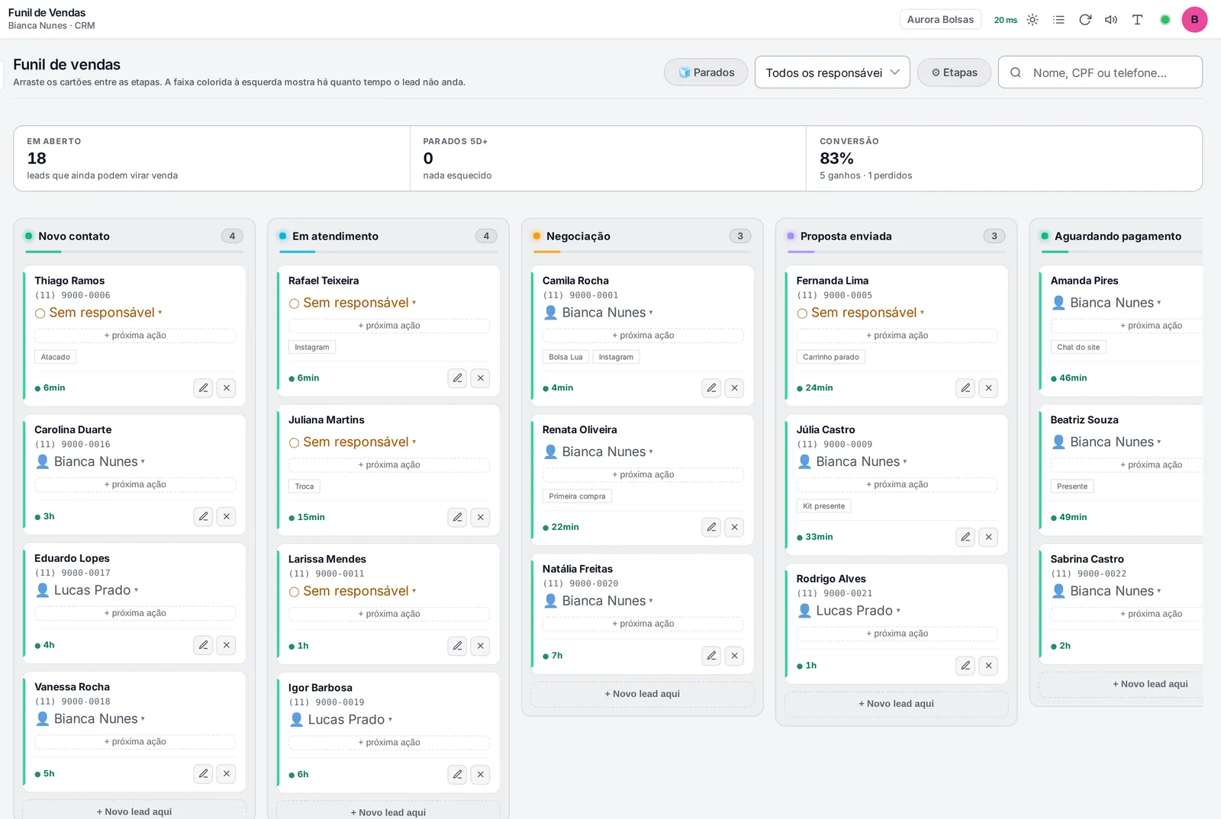The image size is (1221, 819).
Task: Dismiss Renata Oliveira card with X
Action: [735, 527]
